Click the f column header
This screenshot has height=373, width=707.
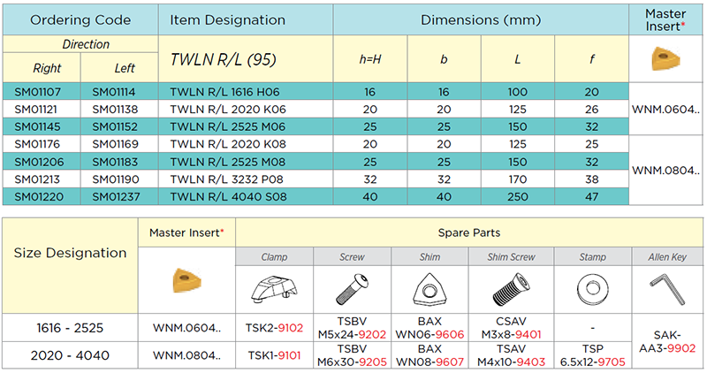click(591, 59)
